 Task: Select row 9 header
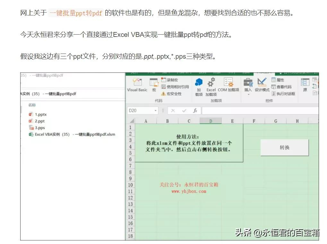pos(131,179)
